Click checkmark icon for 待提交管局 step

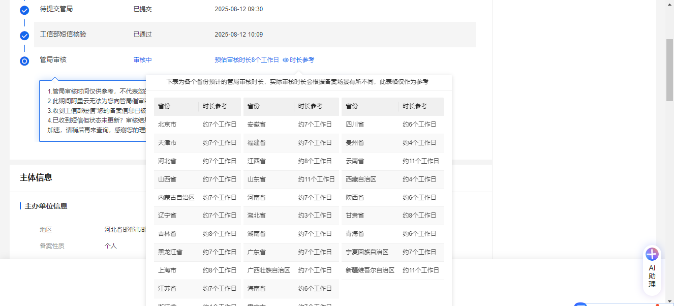[24, 10]
